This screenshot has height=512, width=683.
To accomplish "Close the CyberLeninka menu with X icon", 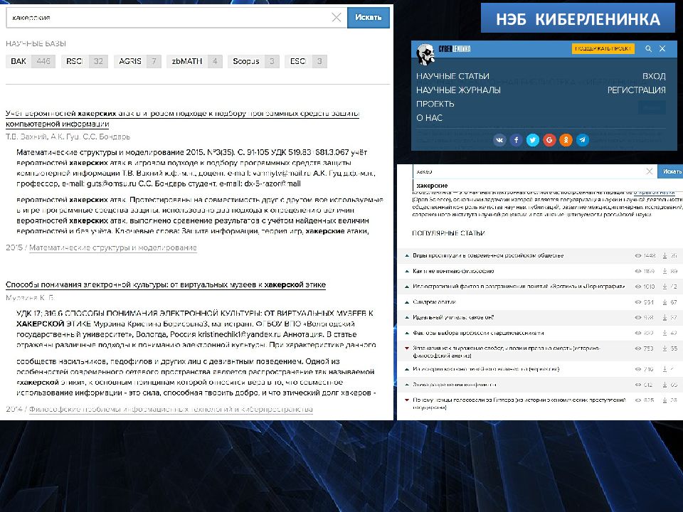I will coord(662,49).
